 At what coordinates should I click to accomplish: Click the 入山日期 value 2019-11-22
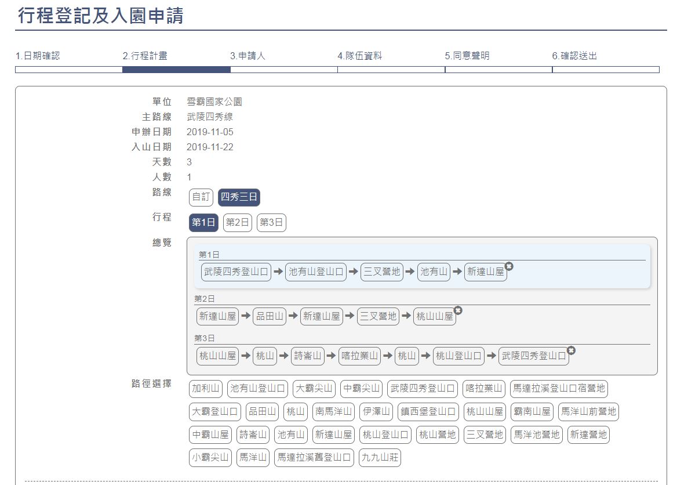(210, 147)
